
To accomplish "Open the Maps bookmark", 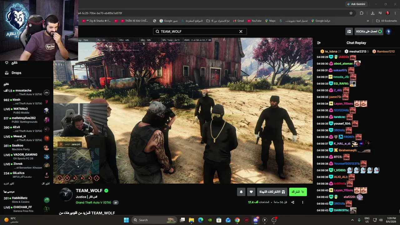I will pyautogui.click(x=270, y=21).
